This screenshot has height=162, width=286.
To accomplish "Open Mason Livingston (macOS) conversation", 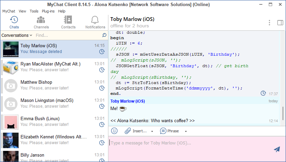I will (x=54, y=104).
